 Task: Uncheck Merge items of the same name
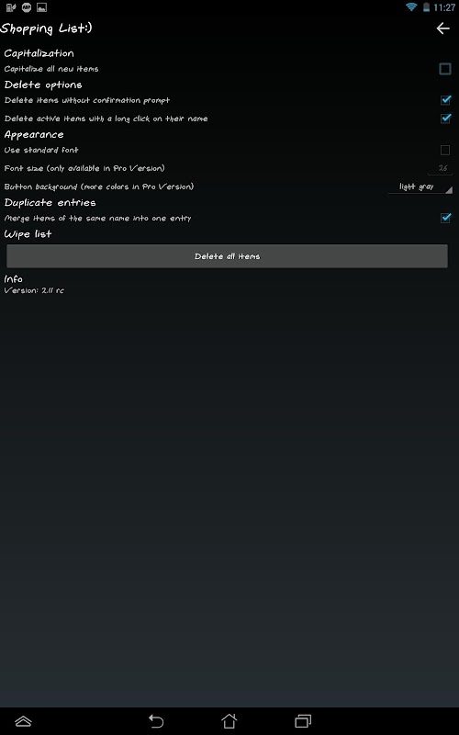pos(445,218)
